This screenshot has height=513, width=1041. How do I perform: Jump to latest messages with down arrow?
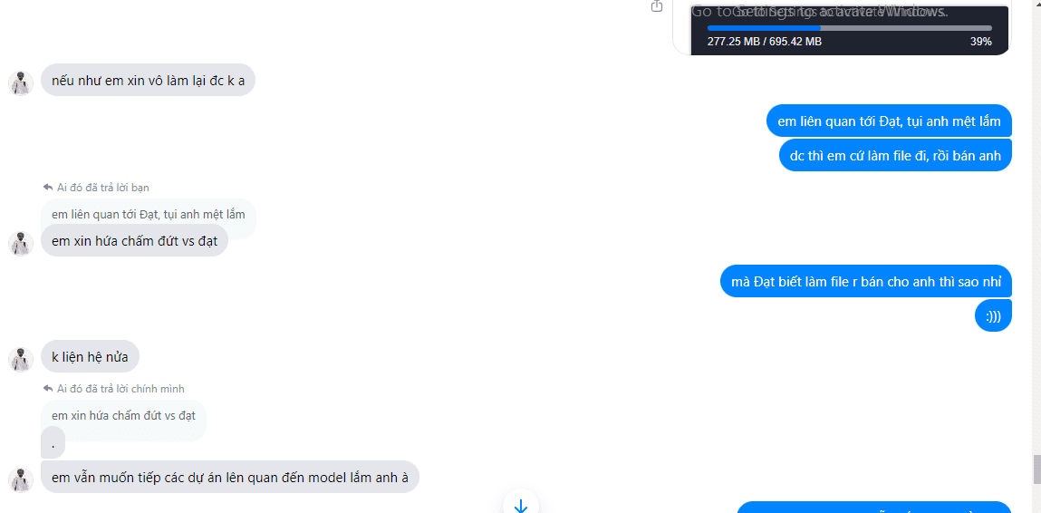[x=521, y=505]
